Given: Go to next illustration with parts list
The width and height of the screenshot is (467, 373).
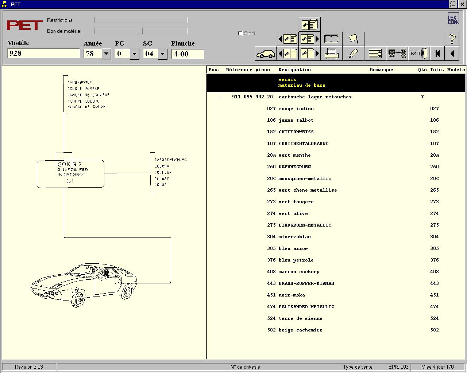Looking at the screenshot, I should pos(309,39).
